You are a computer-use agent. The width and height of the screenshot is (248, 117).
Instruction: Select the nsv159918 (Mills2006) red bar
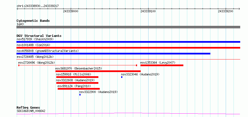[77, 77]
